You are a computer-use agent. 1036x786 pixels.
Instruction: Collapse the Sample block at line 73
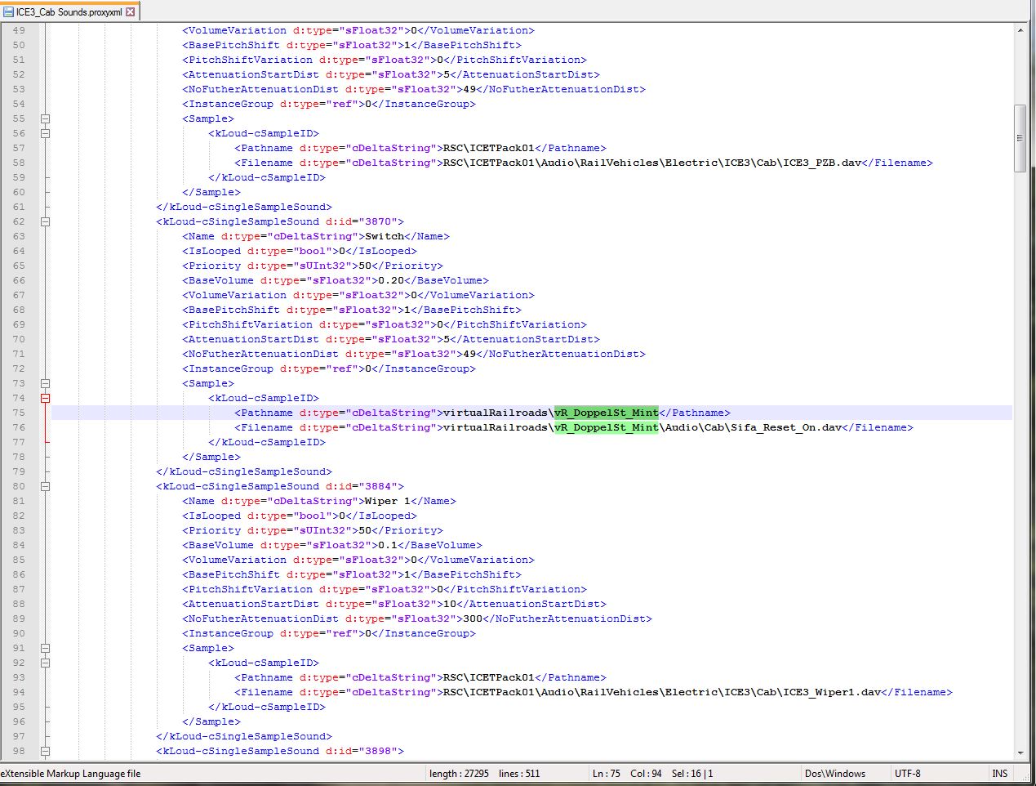[46, 383]
